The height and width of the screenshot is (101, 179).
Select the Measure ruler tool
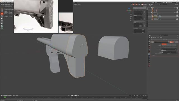coord(2,26)
